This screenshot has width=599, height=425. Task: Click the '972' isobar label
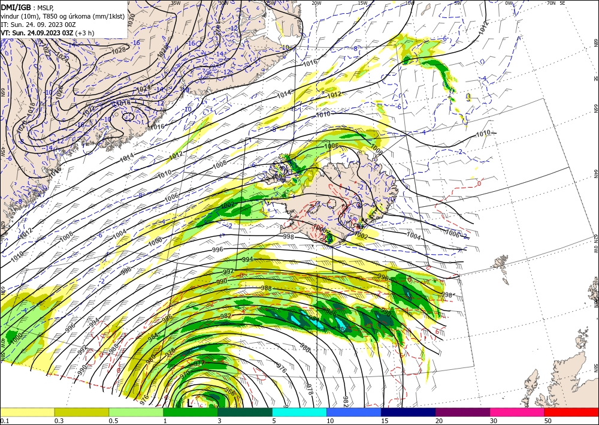[x=199, y=363]
